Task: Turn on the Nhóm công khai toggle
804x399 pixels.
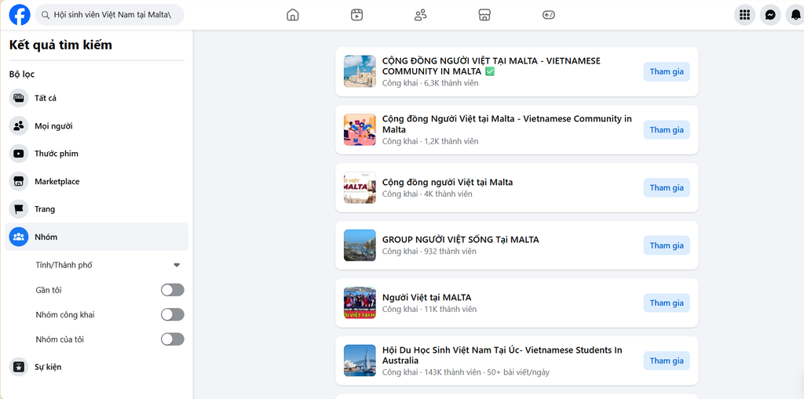Action: point(172,314)
